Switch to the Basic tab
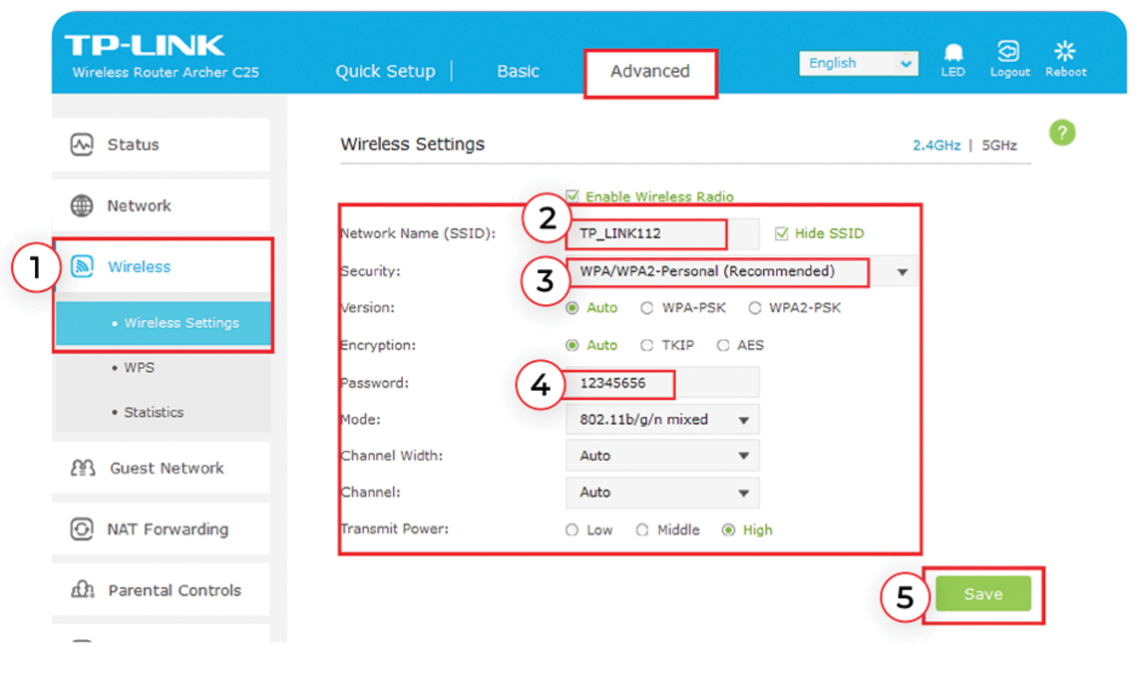Viewport: 1137px width, 686px height. pyautogui.click(x=518, y=71)
